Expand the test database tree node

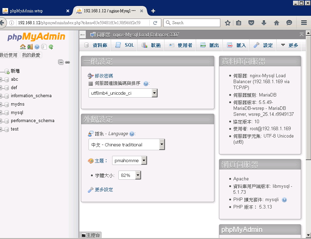[1, 129]
